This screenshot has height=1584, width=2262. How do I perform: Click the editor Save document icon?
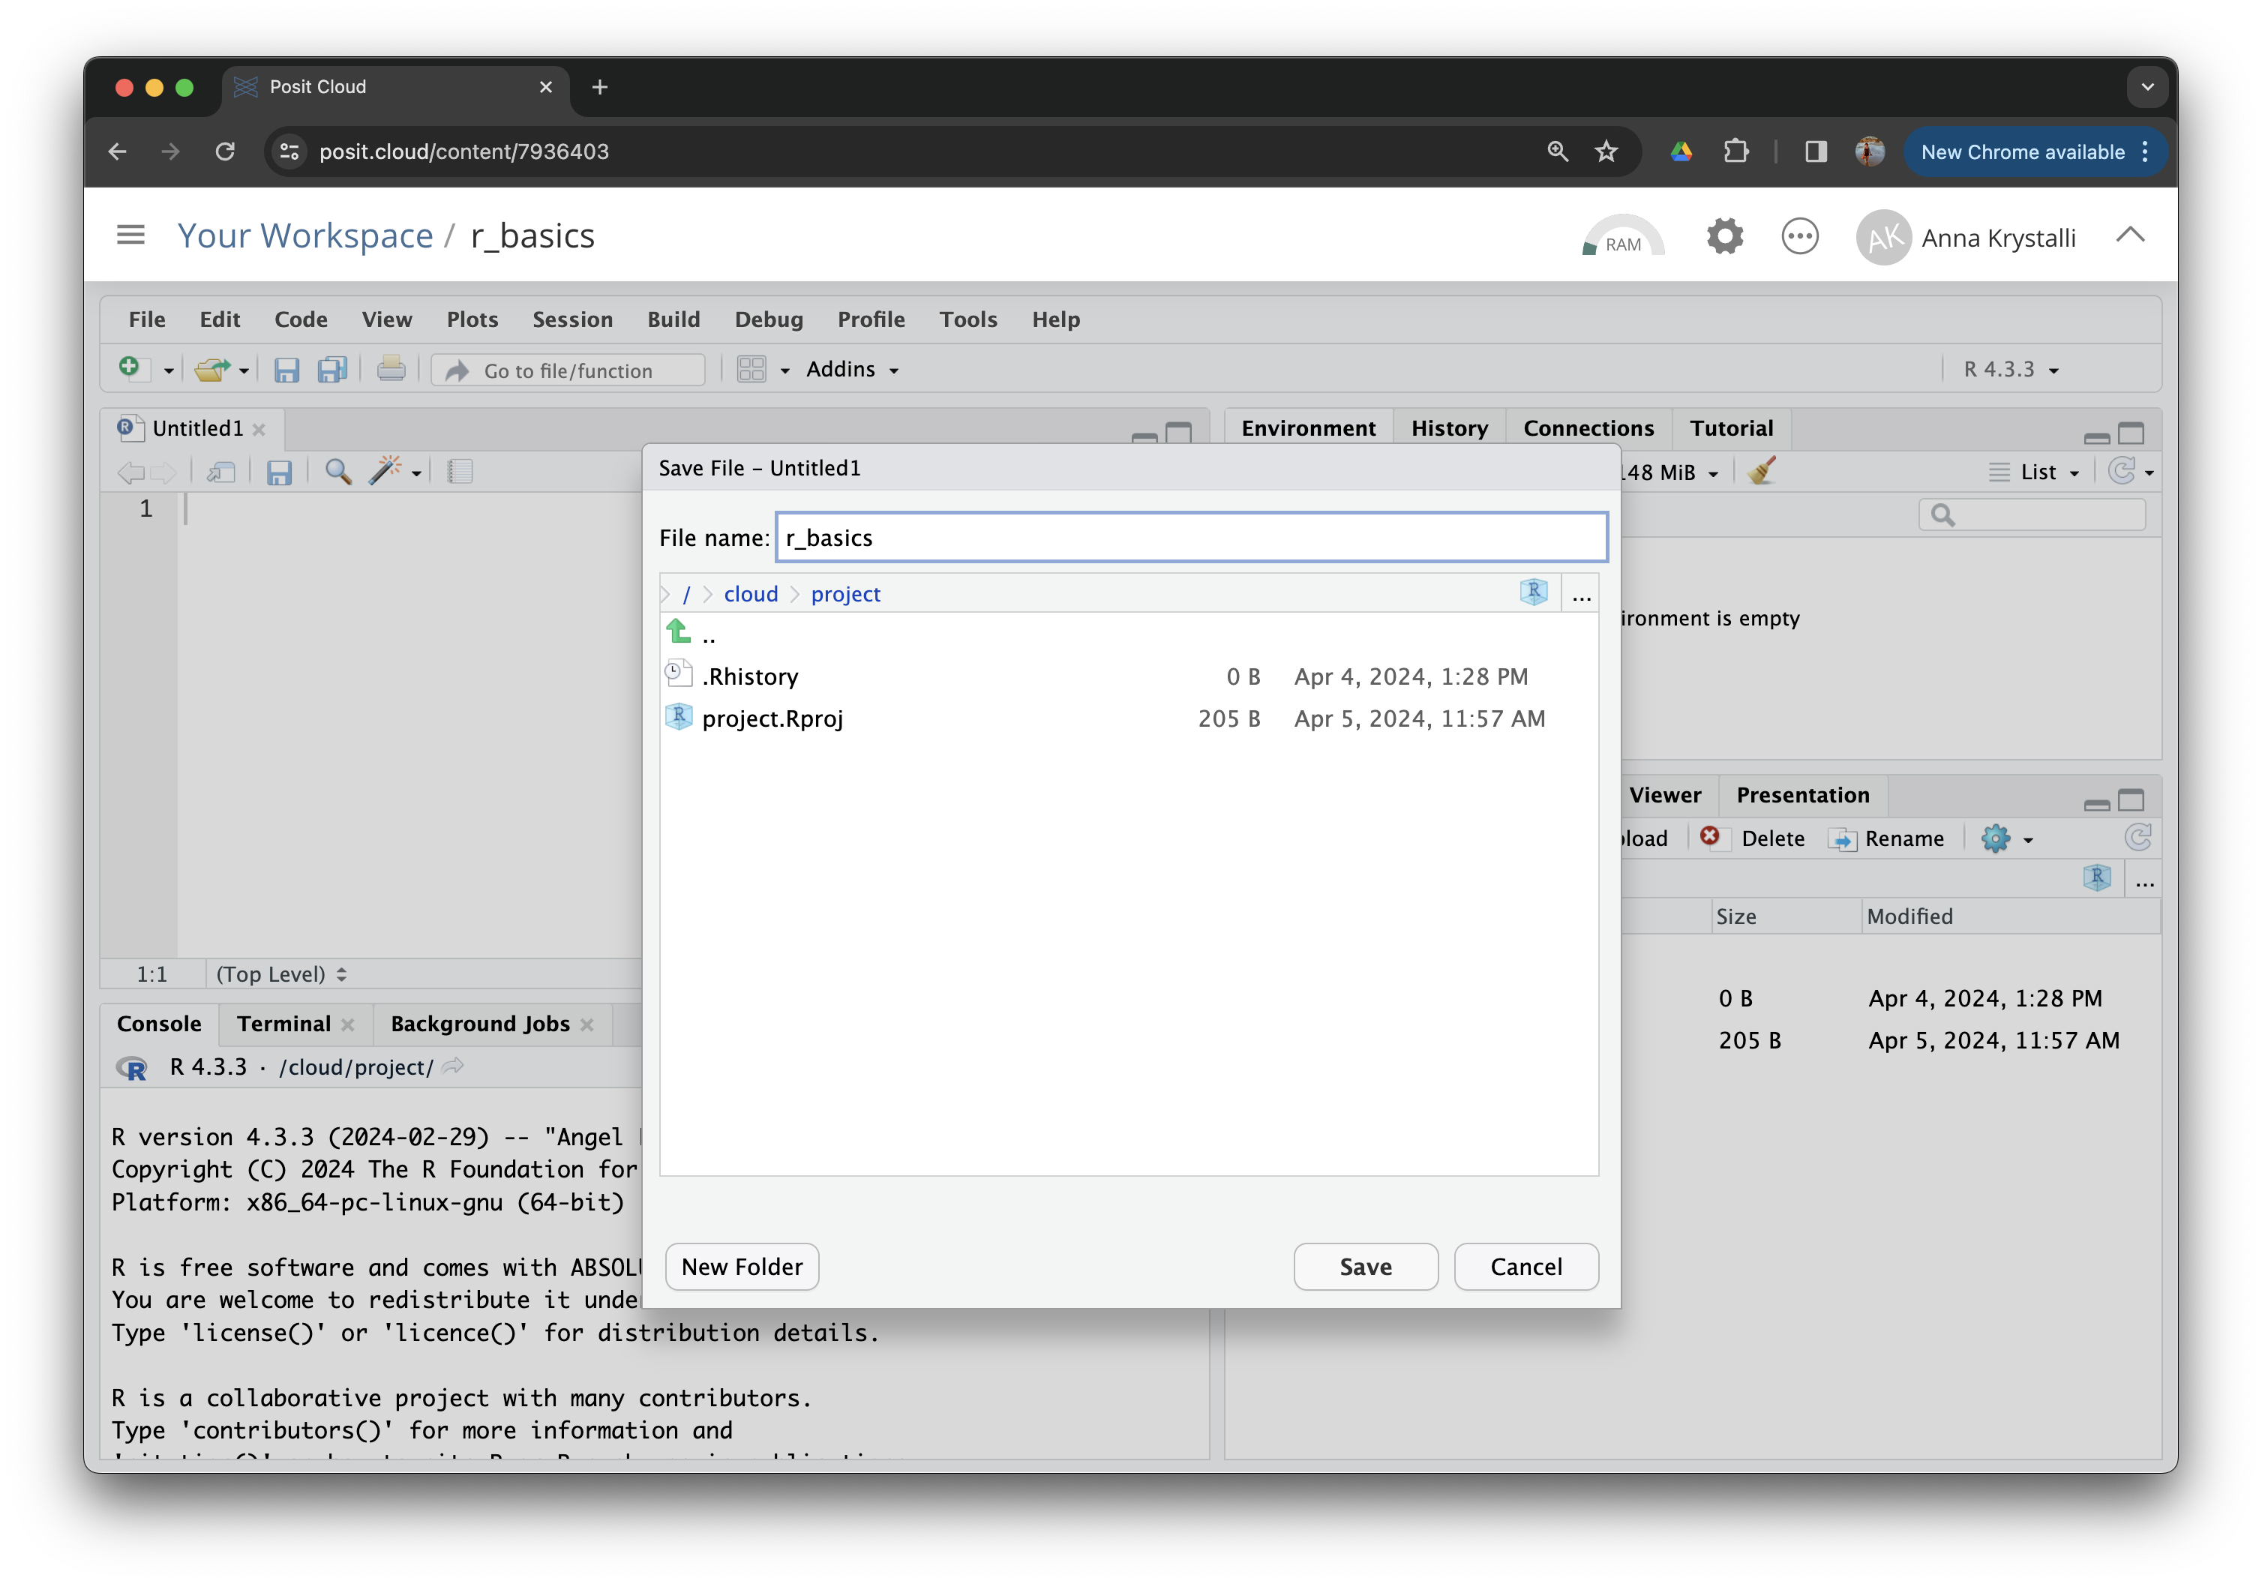pyautogui.click(x=279, y=472)
